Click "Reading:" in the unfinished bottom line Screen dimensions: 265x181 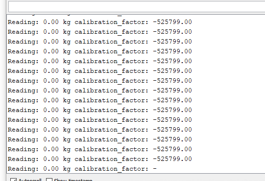click(x=23, y=169)
